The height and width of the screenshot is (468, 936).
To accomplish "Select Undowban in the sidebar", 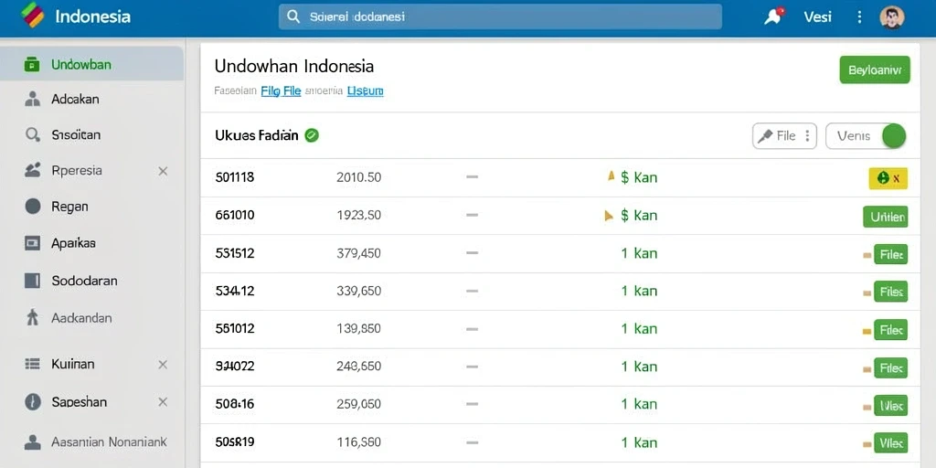I will coord(92,64).
